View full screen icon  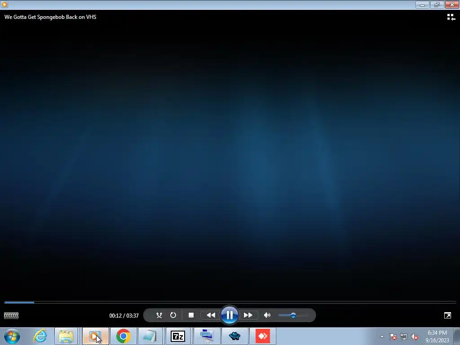point(447,315)
